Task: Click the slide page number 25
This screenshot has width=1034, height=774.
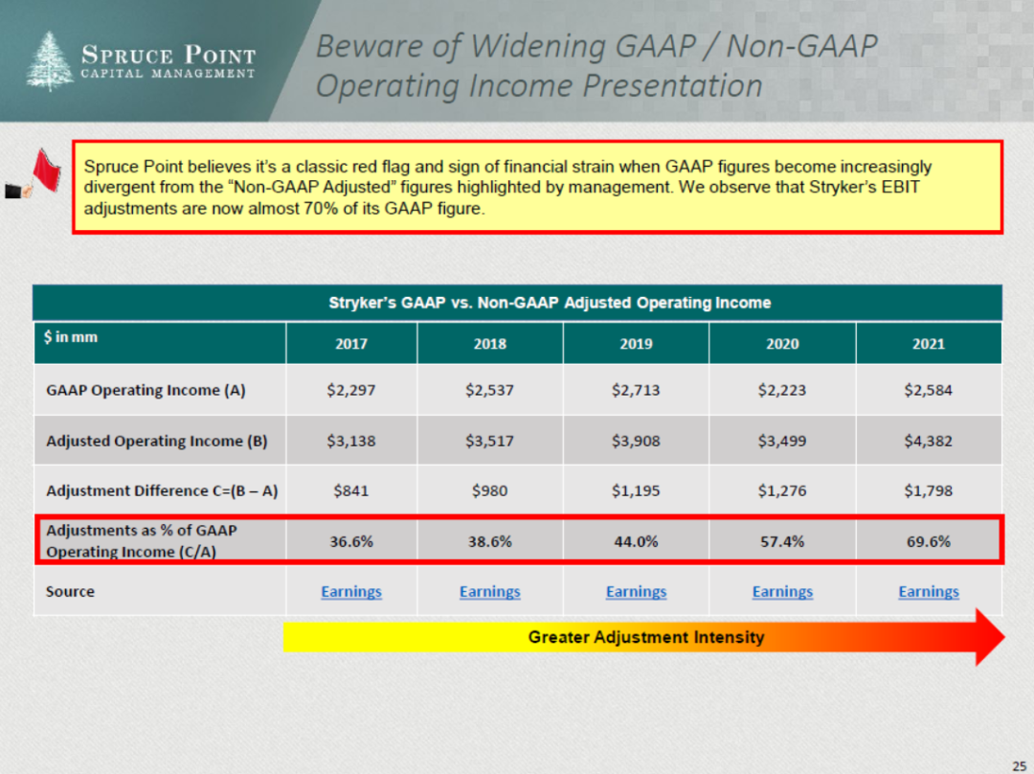Action: 1019,765
